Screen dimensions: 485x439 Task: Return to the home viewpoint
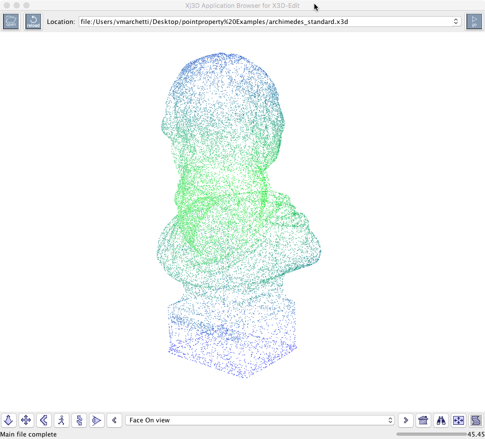coord(423,420)
